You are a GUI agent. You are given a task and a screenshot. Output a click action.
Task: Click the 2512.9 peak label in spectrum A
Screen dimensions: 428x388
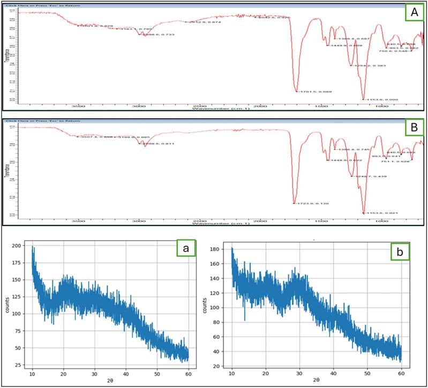coord(204,22)
